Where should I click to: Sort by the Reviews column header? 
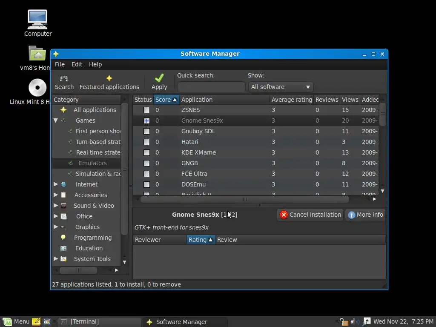[x=327, y=100]
